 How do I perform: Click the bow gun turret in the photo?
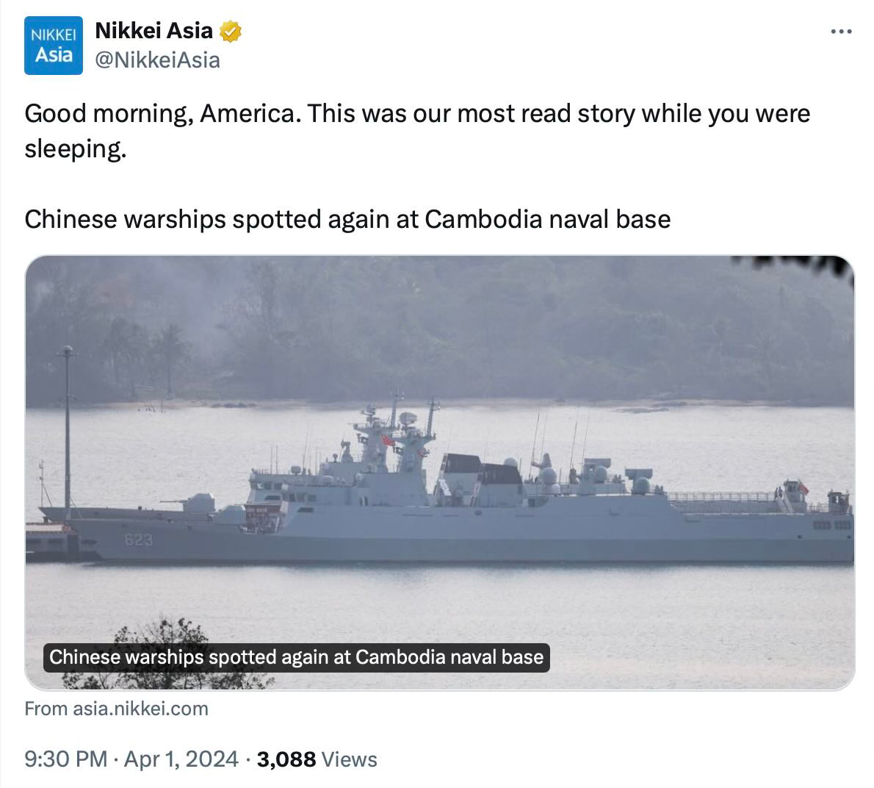[x=198, y=503]
